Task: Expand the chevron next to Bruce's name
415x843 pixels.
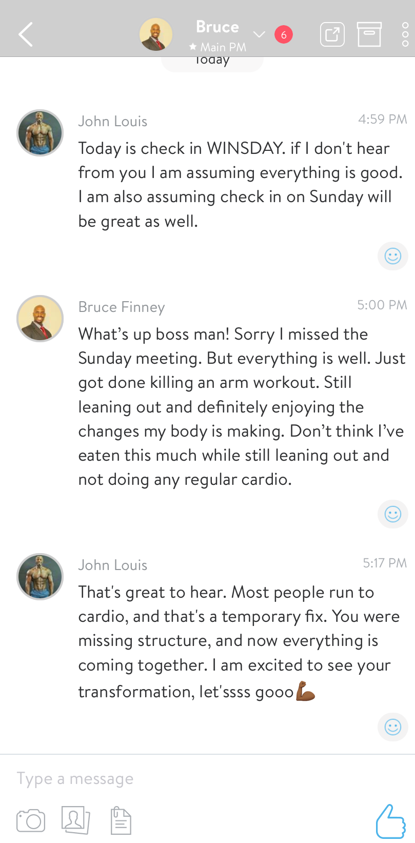Action: point(259,34)
